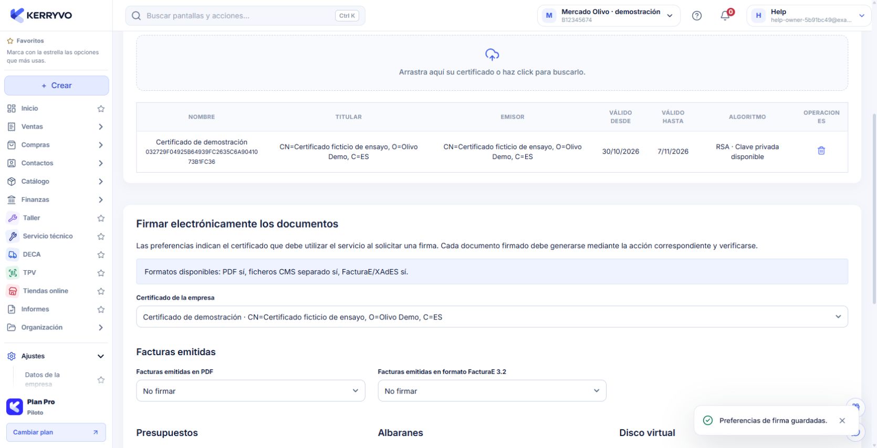Click the Taller wrench icon
The height and width of the screenshot is (448, 877).
click(x=13, y=218)
